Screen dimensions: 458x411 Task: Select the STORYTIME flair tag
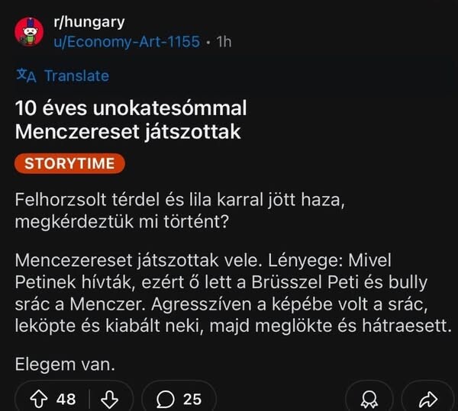pos(69,163)
